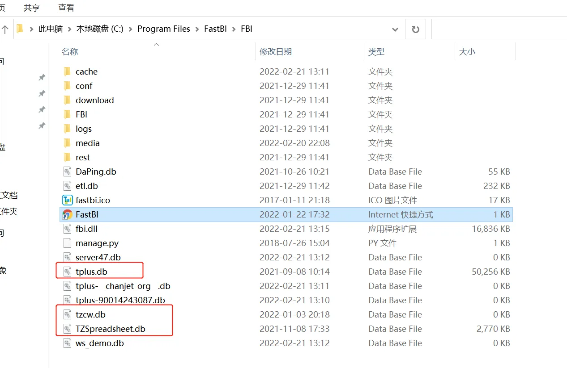Click the ICO 图片文件 type cell
567x368 pixels.
point(392,200)
